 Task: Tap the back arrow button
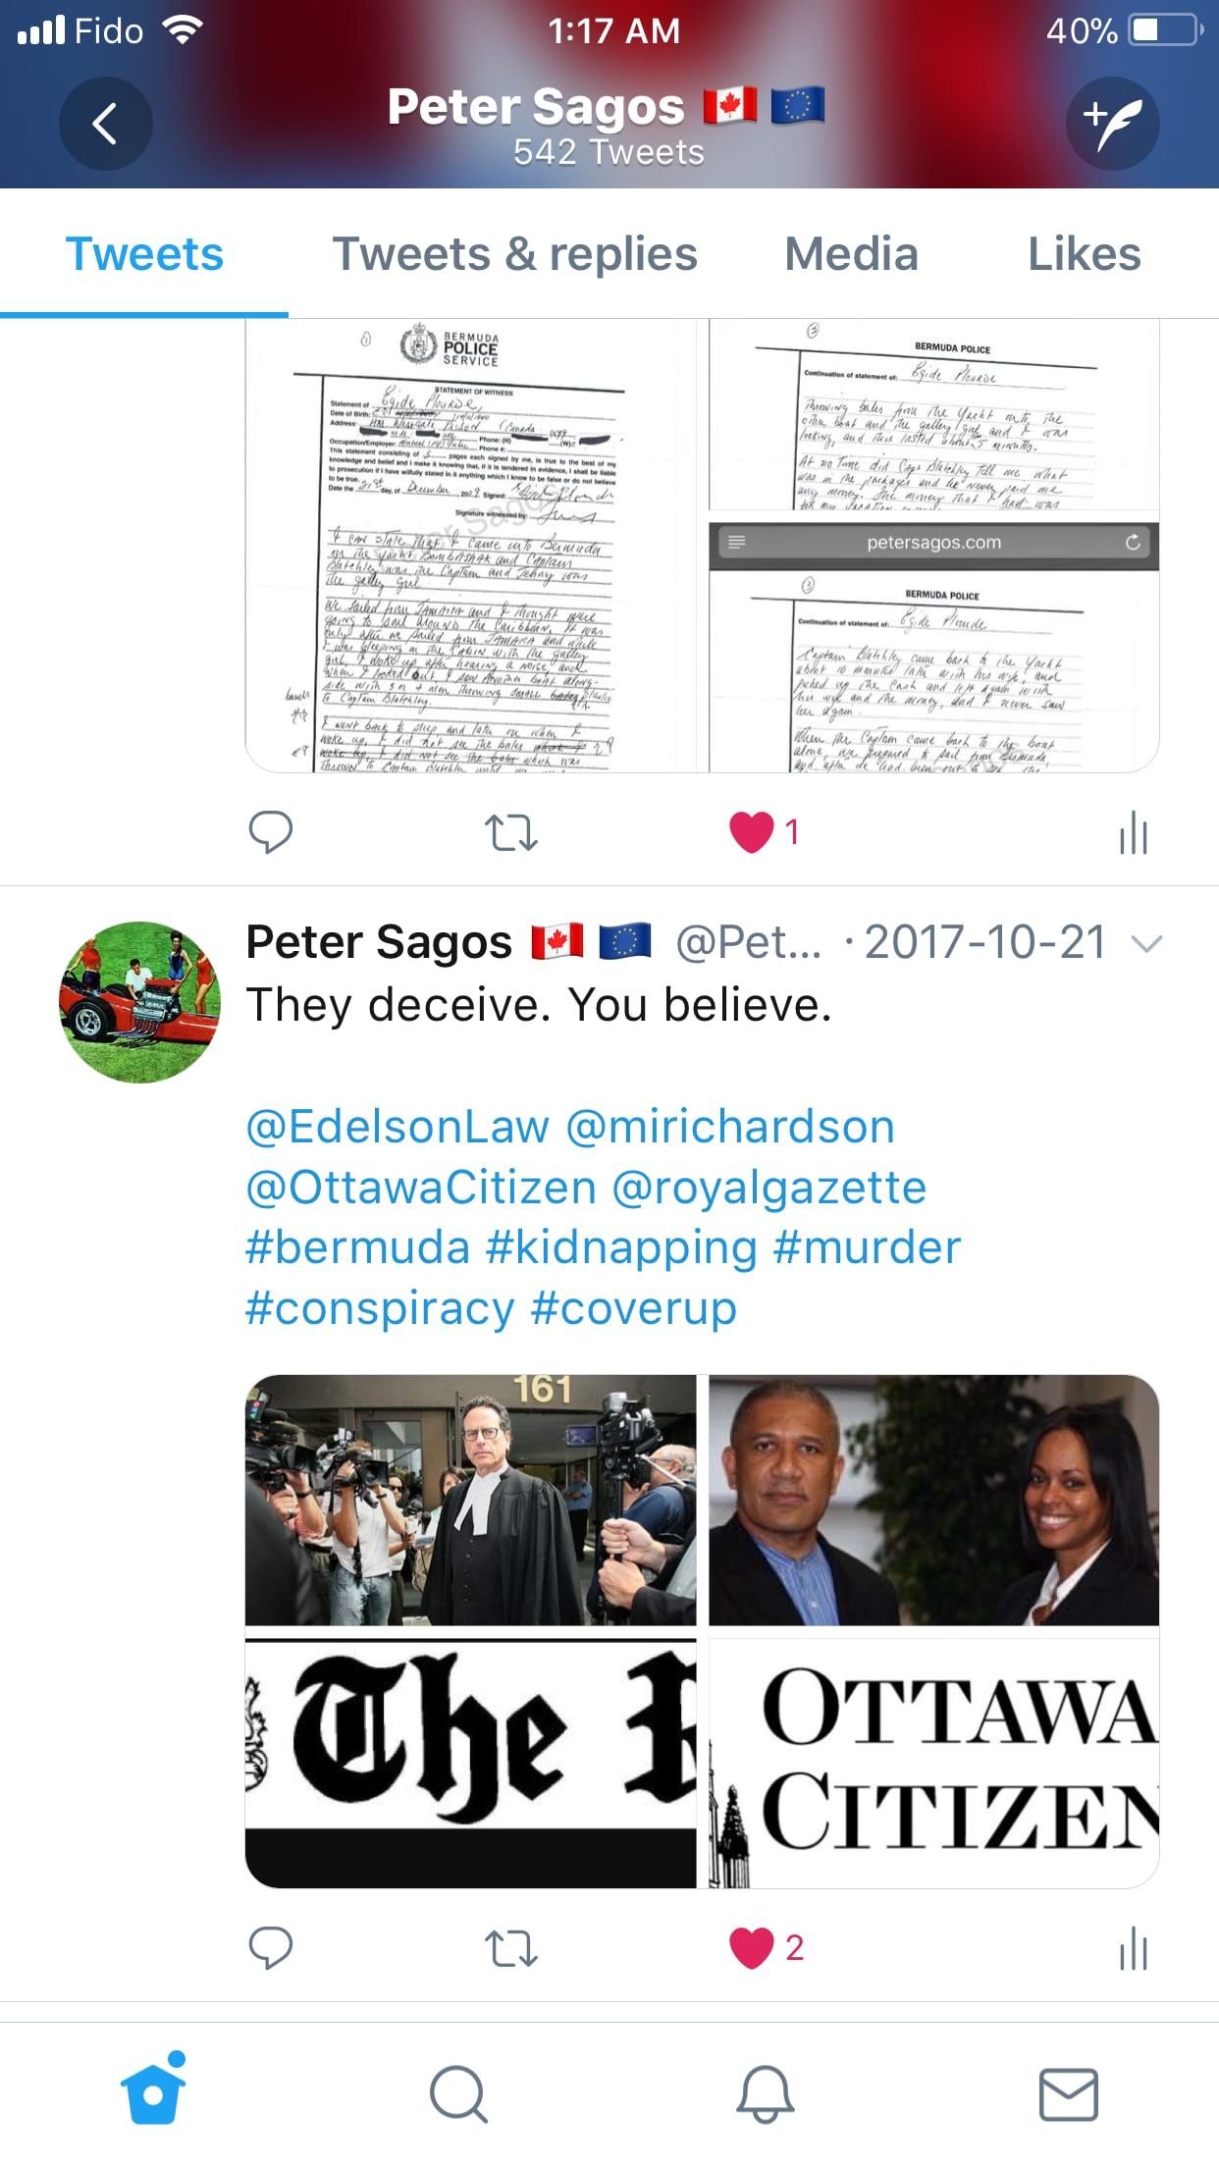[x=105, y=124]
